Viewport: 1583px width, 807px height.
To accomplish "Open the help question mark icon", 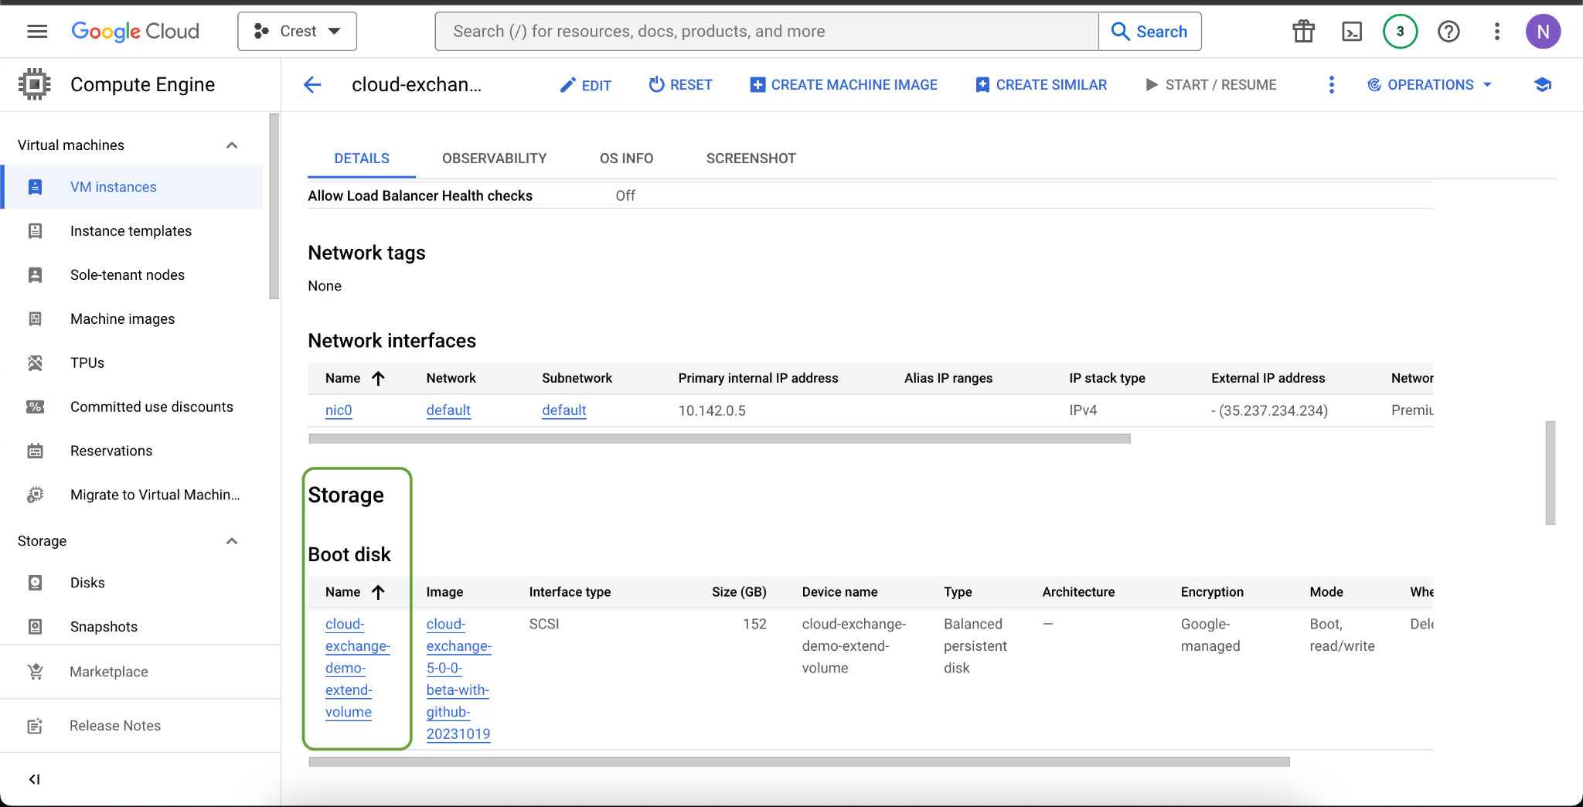I will (1449, 32).
